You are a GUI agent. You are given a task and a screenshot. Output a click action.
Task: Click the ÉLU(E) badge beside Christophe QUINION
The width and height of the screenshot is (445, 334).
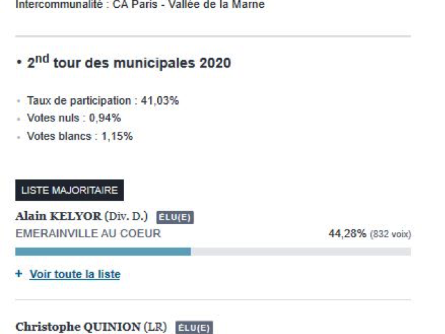[194, 328]
